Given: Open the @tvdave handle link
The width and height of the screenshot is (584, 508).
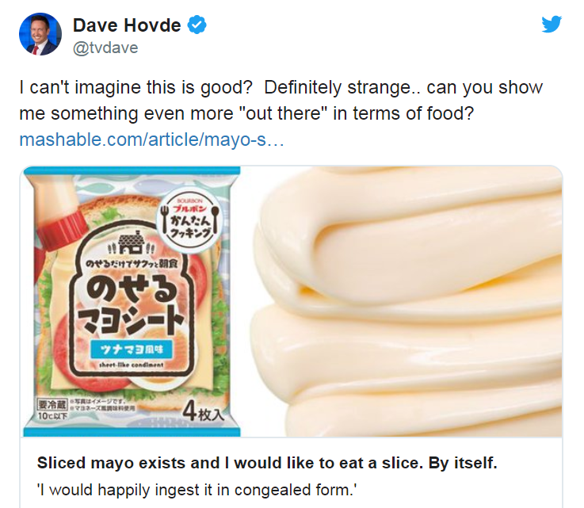Looking at the screenshot, I should coord(105,48).
